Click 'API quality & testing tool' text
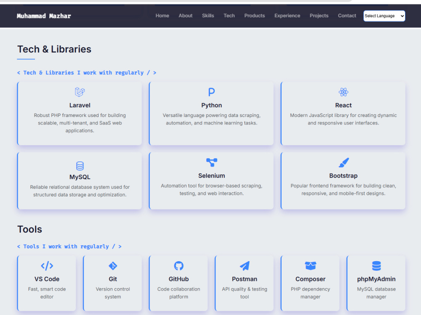The image size is (421, 315). pyautogui.click(x=245, y=293)
